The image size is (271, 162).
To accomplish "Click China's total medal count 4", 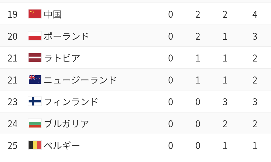I will (255, 14).
